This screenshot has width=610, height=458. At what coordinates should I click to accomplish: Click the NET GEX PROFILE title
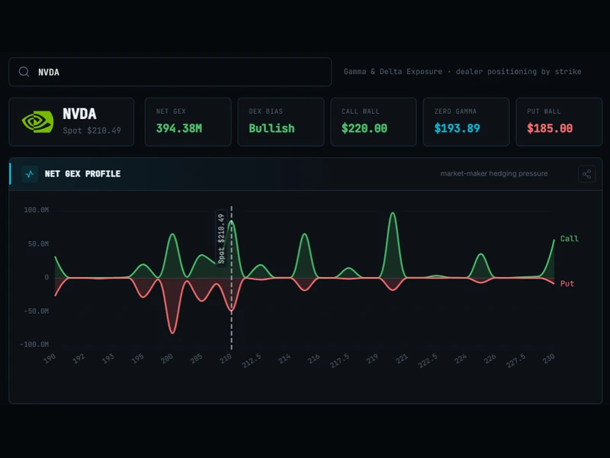82,174
